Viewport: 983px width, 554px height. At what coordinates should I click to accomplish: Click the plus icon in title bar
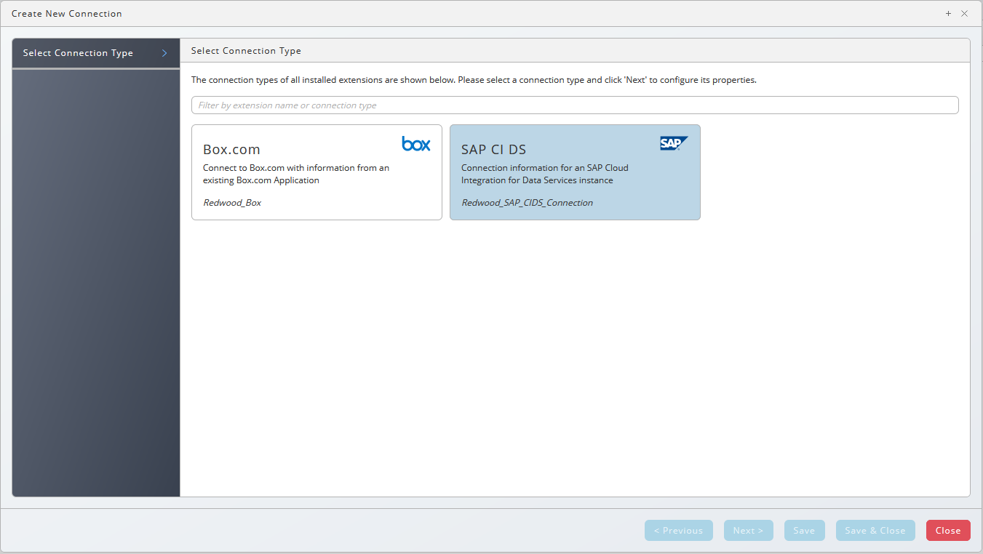point(949,14)
